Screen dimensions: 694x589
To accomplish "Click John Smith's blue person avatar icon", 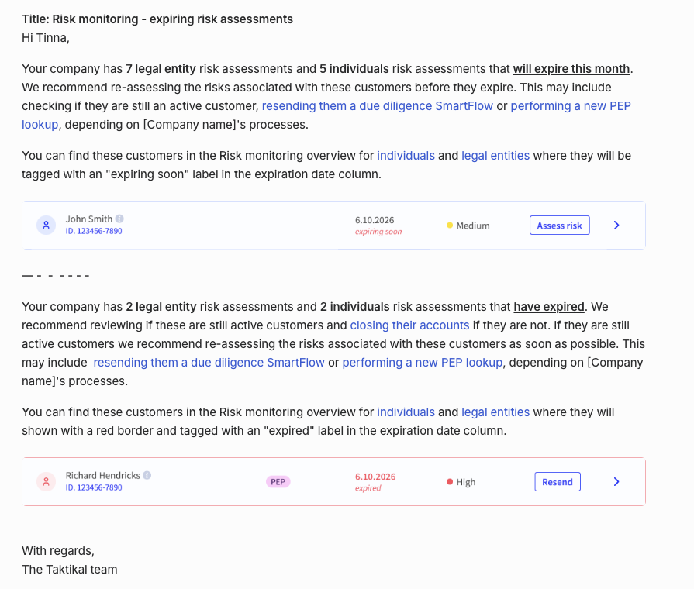I will [46, 226].
